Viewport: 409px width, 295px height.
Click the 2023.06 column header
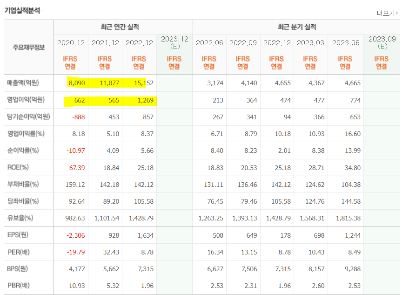(346, 43)
